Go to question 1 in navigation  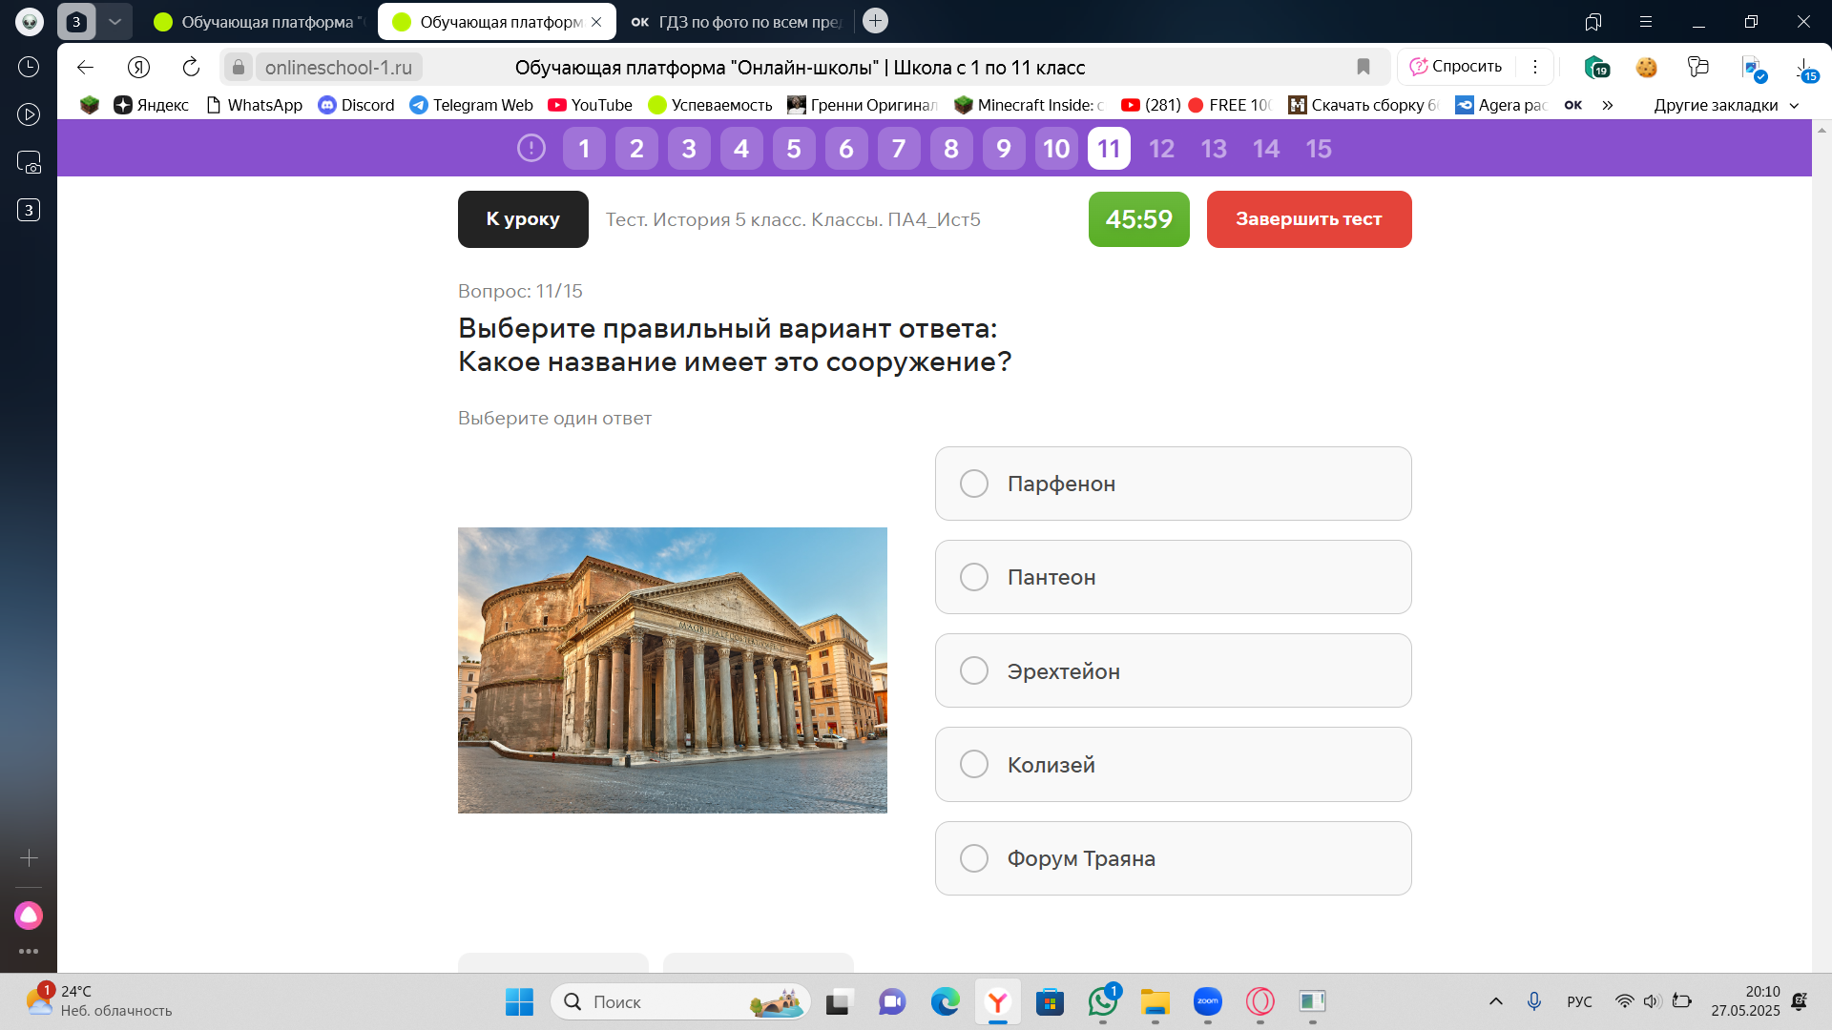(584, 149)
